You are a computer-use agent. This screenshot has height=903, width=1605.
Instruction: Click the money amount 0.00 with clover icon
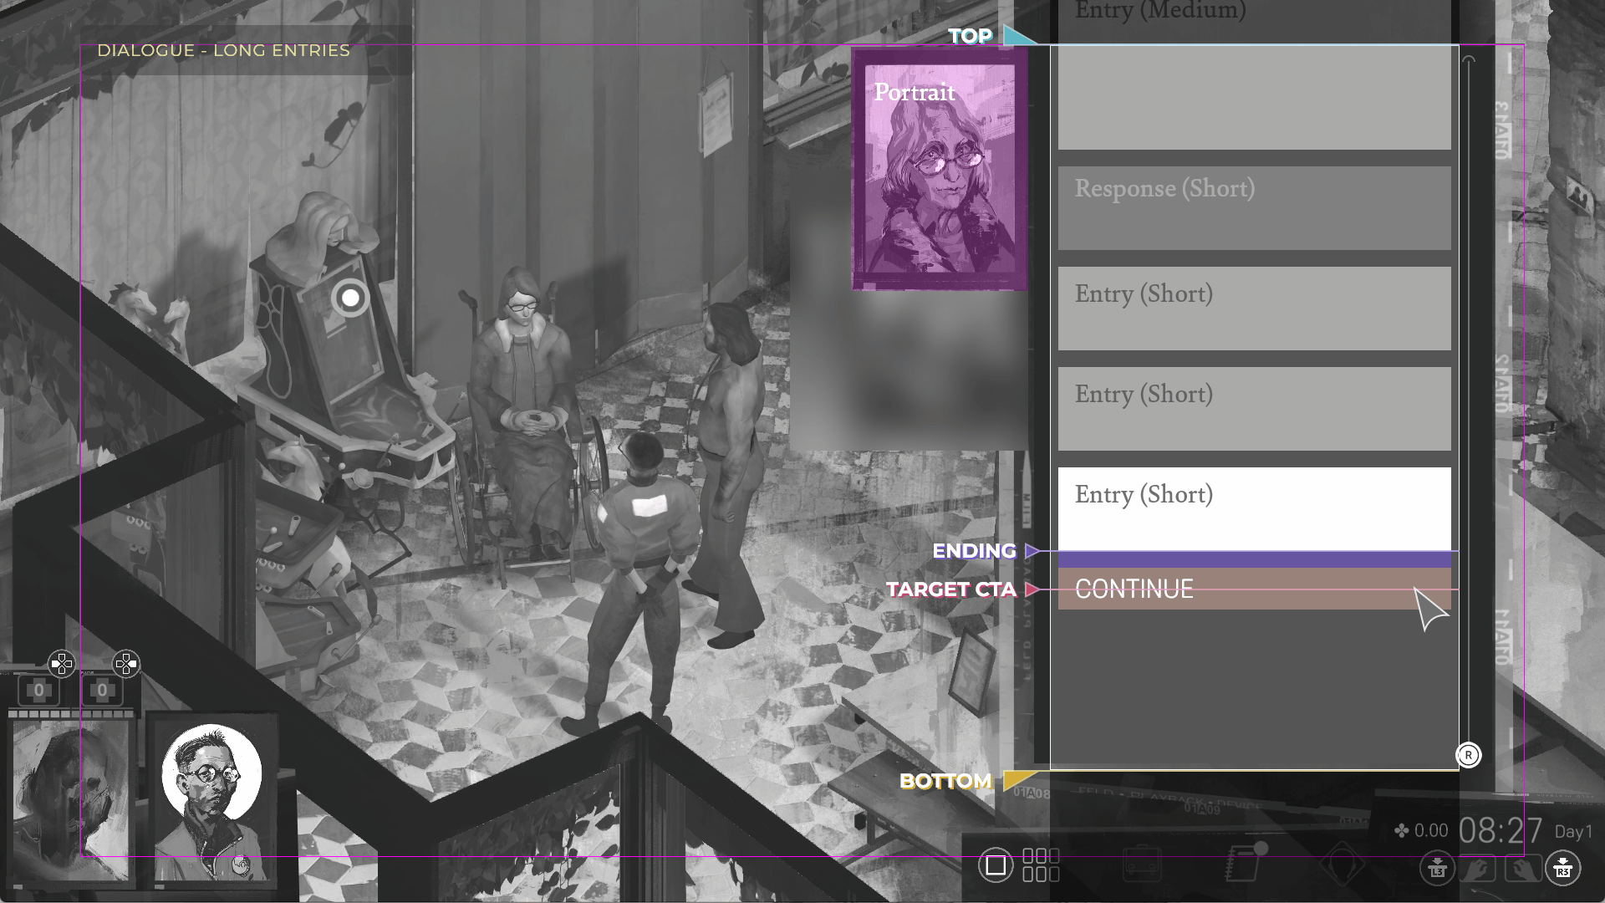(1421, 830)
